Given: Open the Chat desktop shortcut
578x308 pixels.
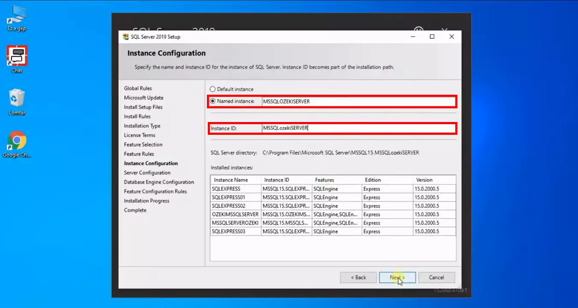Looking at the screenshot, I should (17, 59).
